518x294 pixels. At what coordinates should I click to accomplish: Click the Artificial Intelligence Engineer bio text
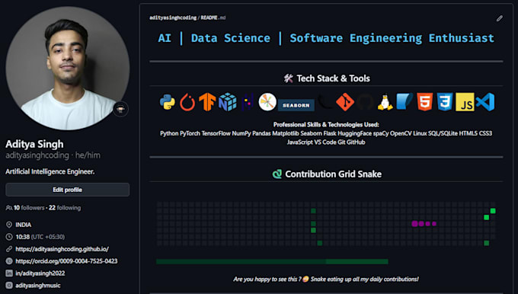pyautogui.click(x=50, y=171)
